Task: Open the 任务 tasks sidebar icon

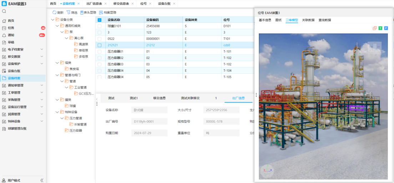Action: (4, 28)
